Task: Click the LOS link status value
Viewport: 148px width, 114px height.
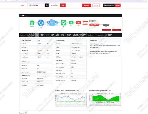Action: click(x=73, y=67)
